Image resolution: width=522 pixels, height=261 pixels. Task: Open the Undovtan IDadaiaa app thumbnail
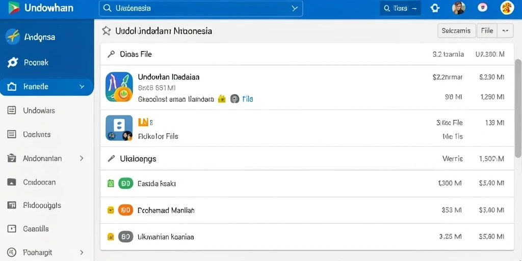tap(119, 87)
